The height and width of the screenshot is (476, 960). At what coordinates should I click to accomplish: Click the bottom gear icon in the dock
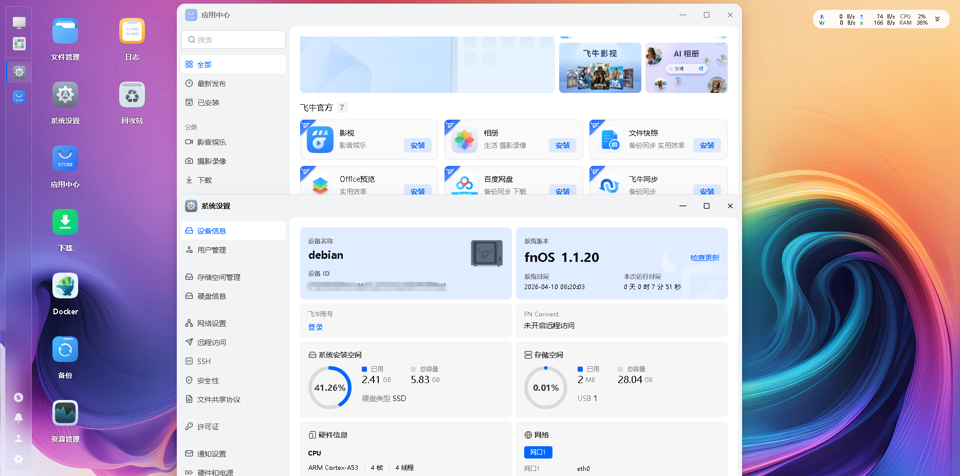pos(19,459)
